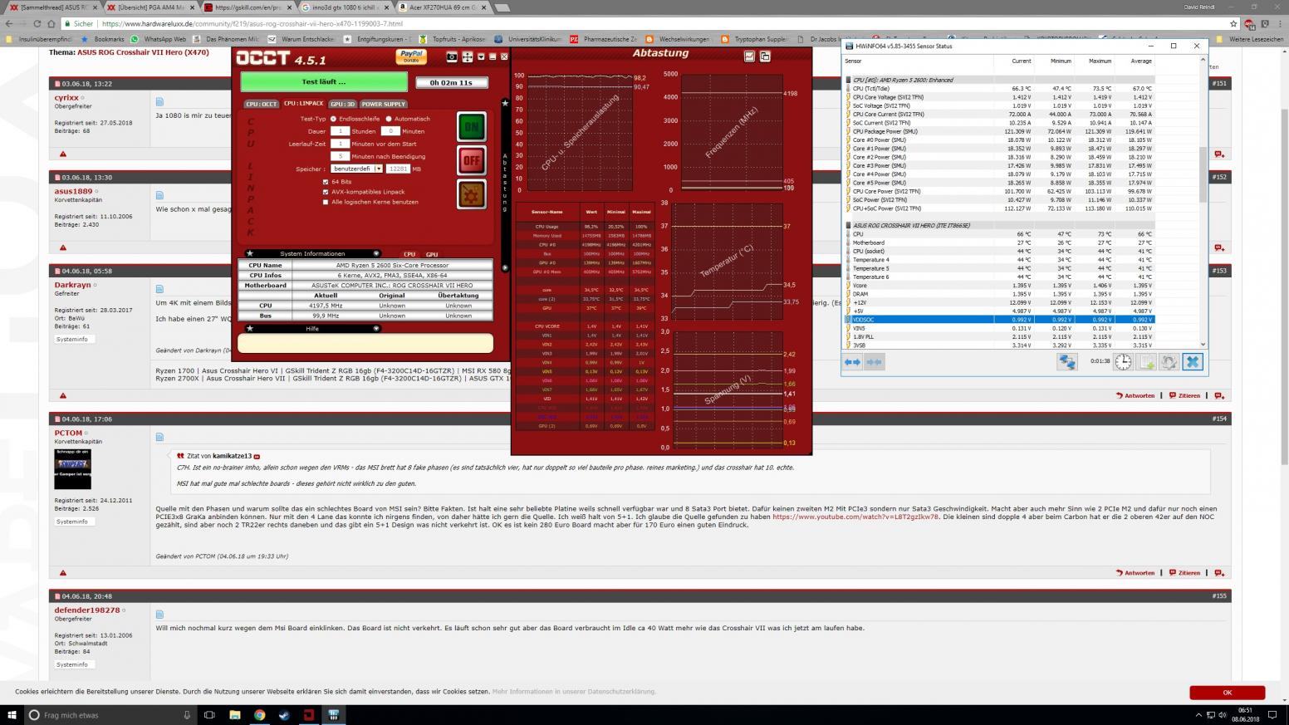Open HWiNFO sensor settings gear icon
The height and width of the screenshot is (725, 1289).
(1169, 362)
